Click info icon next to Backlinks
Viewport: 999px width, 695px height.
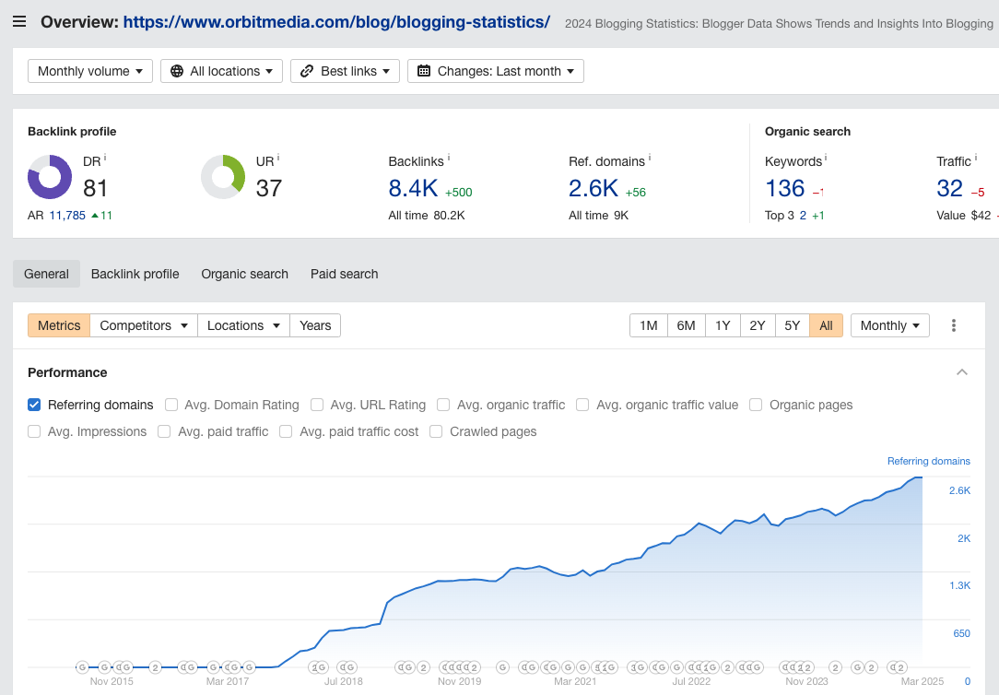click(449, 159)
